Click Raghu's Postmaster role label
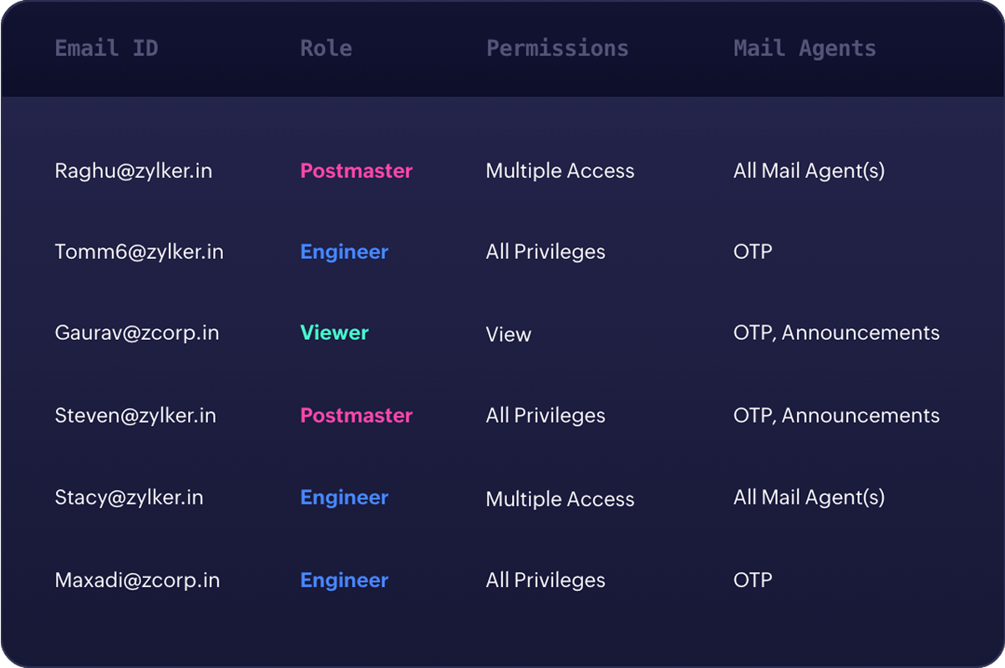The width and height of the screenshot is (1005, 668). tap(356, 171)
